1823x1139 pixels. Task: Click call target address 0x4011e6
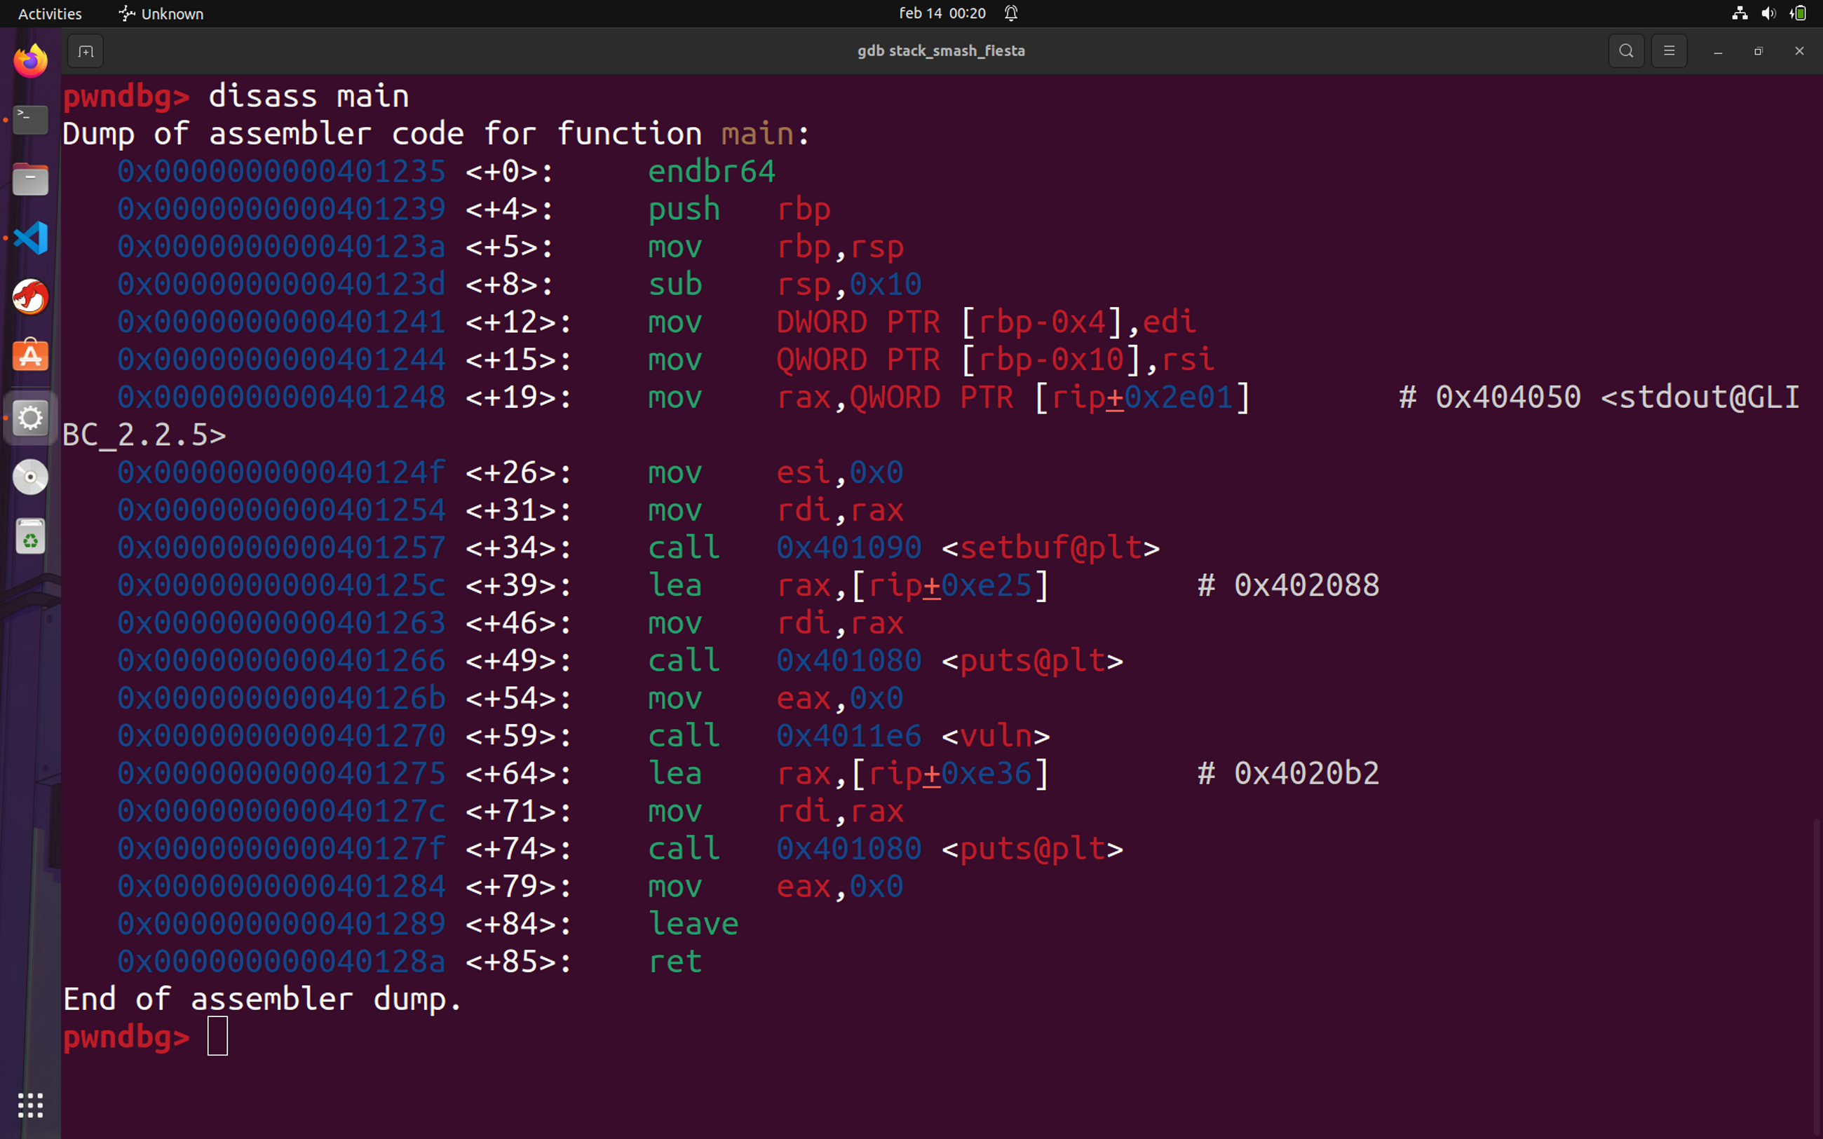coord(849,736)
